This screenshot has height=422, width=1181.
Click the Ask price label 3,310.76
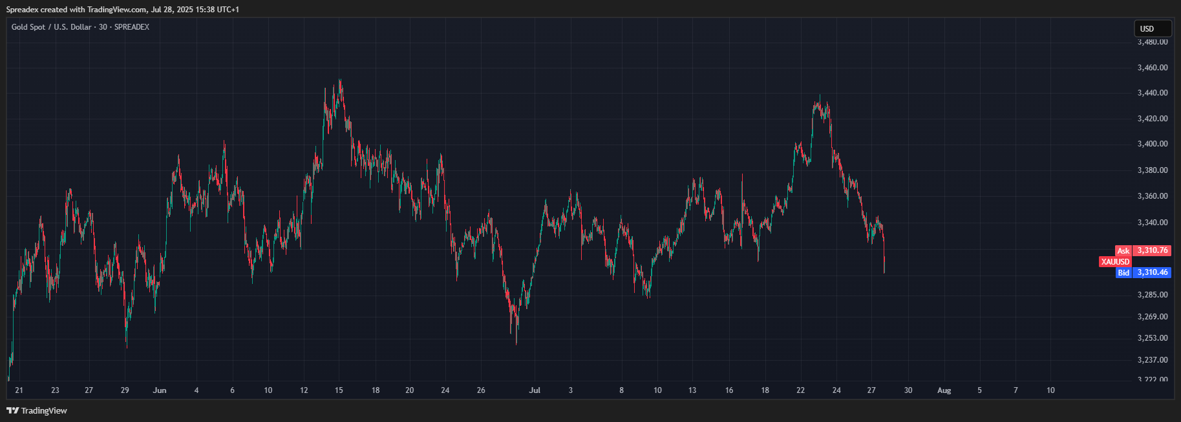(x=1153, y=250)
